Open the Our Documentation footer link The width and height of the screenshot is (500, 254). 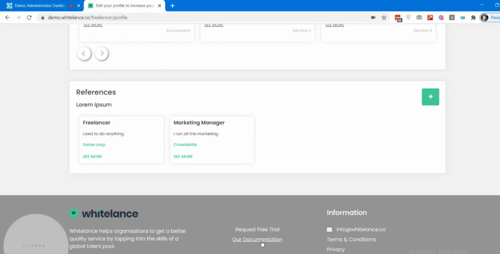pos(257,240)
